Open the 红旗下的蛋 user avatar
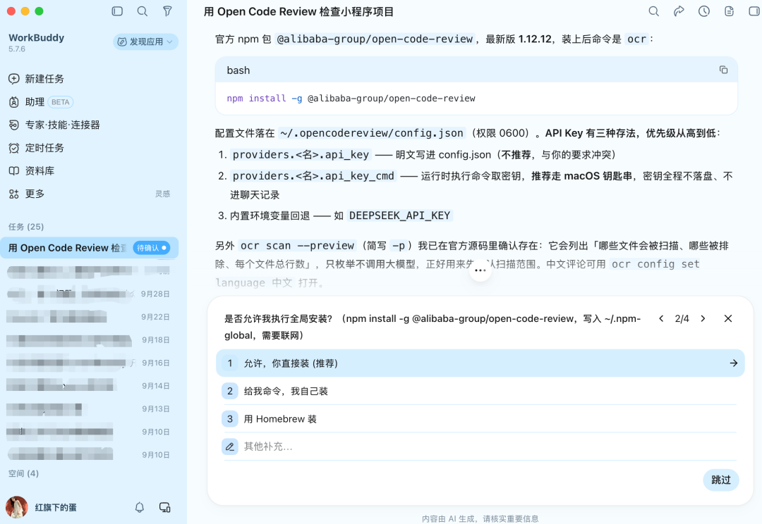Image resolution: width=762 pixels, height=524 pixels. (16, 507)
